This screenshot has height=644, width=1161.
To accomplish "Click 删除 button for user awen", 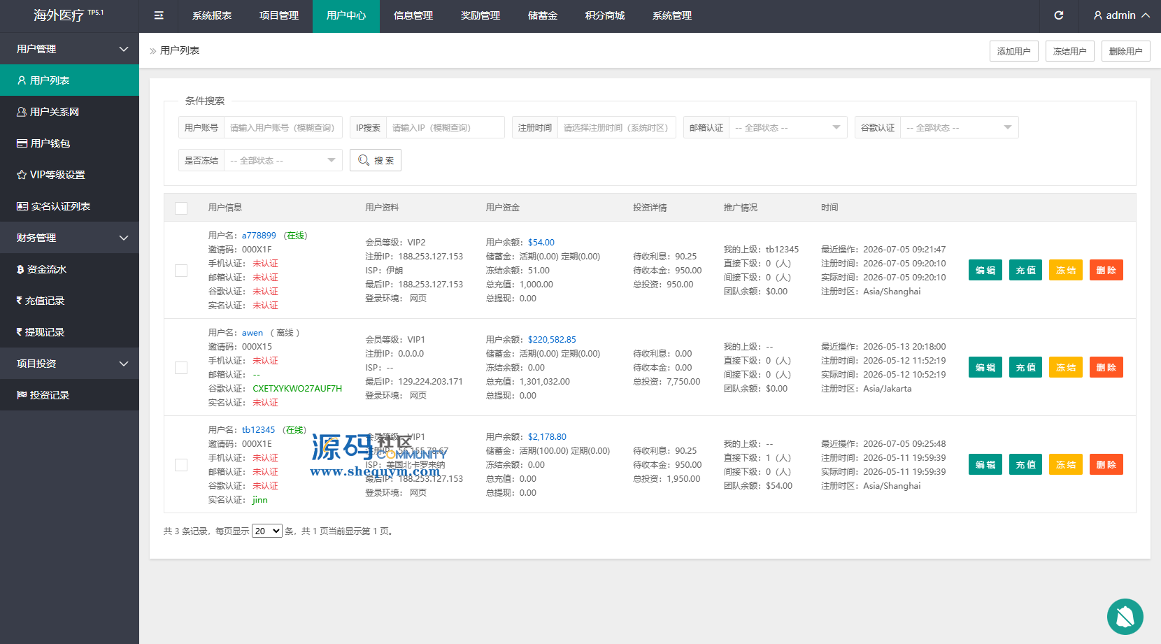I will (x=1106, y=367).
